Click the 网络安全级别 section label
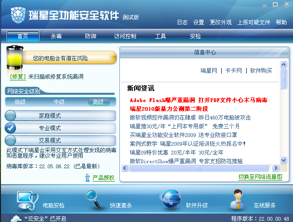 (x=23, y=91)
